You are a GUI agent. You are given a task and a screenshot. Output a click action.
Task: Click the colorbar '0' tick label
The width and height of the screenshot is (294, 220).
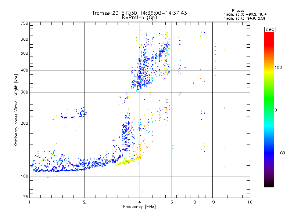pos(275,110)
